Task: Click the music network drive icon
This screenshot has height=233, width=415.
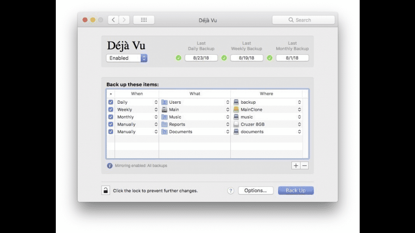Action: [236, 117]
